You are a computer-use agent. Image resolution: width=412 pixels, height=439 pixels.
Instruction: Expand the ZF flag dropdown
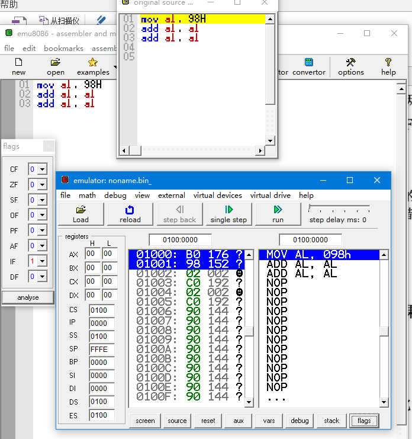pyautogui.click(x=42, y=185)
